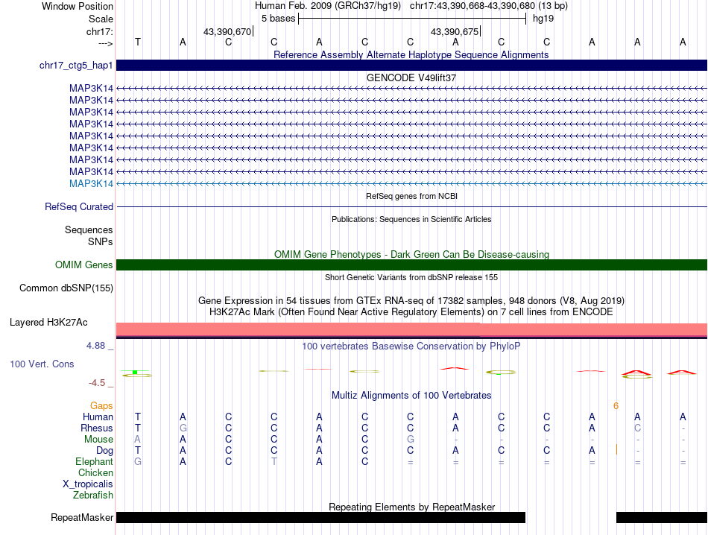Click the grey T base in the Elephant row
This screenshot has height=535, width=708.
[x=274, y=461]
